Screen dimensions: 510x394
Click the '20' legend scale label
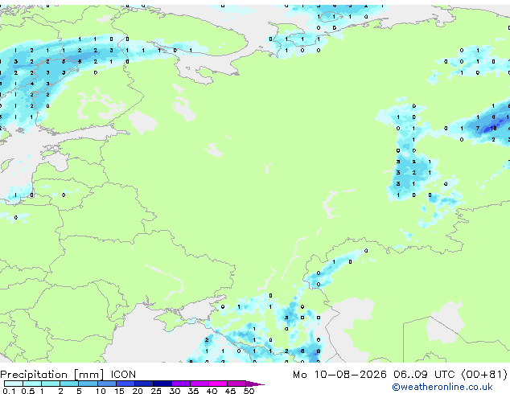(138, 391)
